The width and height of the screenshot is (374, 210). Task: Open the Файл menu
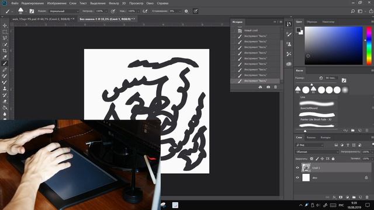tap(15, 3)
